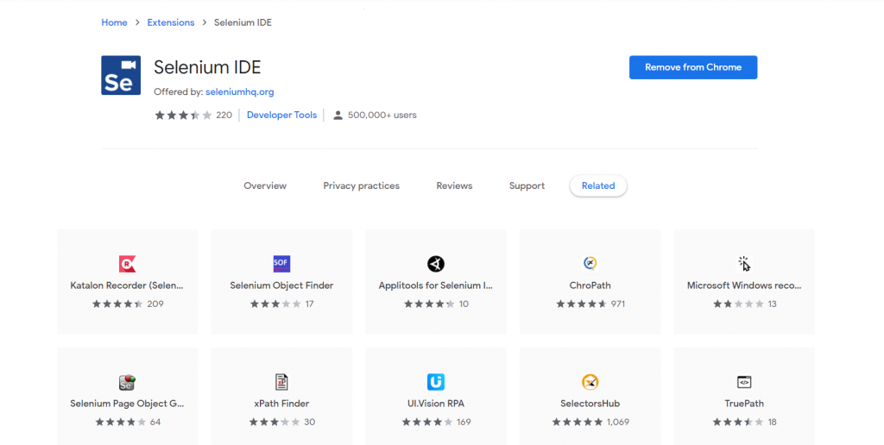Click the users person icon
This screenshot has height=445, width=884.
pyautogui.click(x=338, y=115)
